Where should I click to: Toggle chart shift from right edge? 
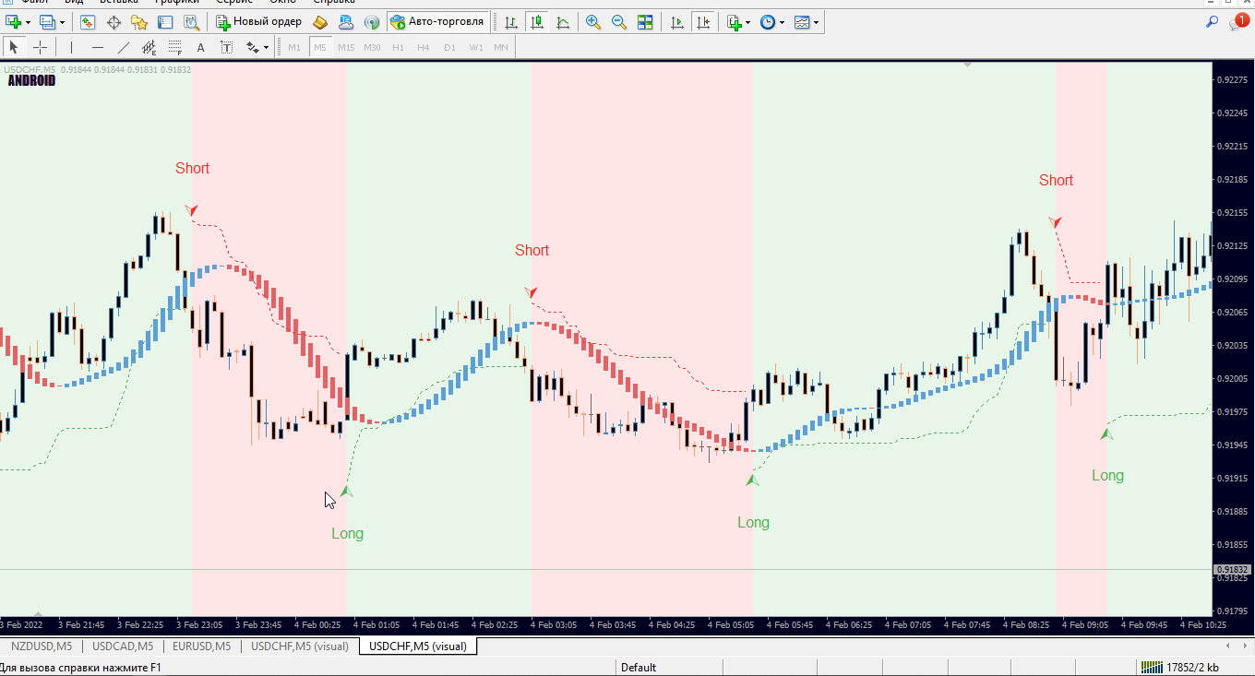click(x=704, y=21)
